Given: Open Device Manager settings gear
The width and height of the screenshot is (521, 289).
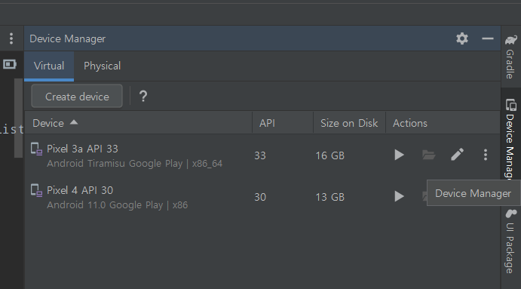Looking at the screenshot, I should pyautogui.click(x=462, y=38).
